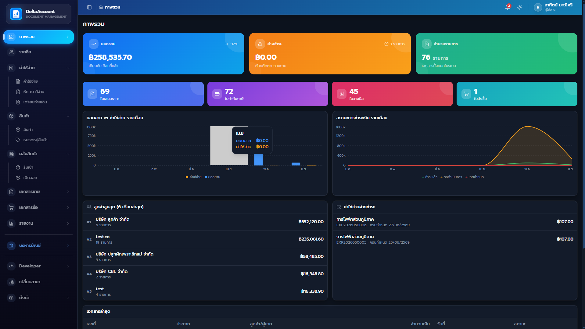Click the เอกสารซื้อ cart icon in sidebar
This screenshot has width=585, height=329.
pos(11,208)
